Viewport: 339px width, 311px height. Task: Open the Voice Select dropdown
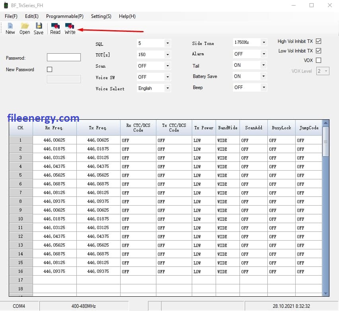(168, 88)
